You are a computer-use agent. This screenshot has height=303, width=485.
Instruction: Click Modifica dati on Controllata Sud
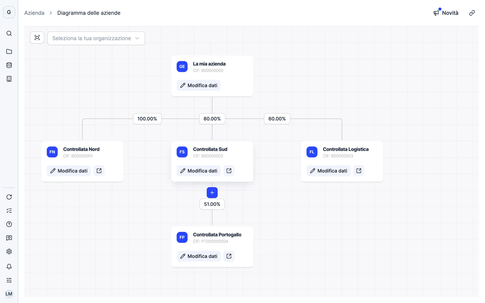pos(199,171)
